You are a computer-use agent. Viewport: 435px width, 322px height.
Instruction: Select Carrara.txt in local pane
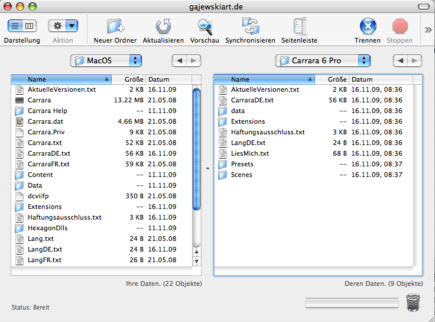click(x=102, y=143)
